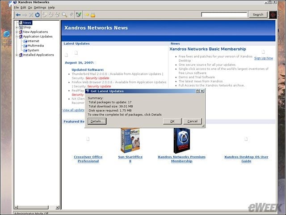Click the Installed Applications tree icon
286x215 pixels.
coord(21,55)
